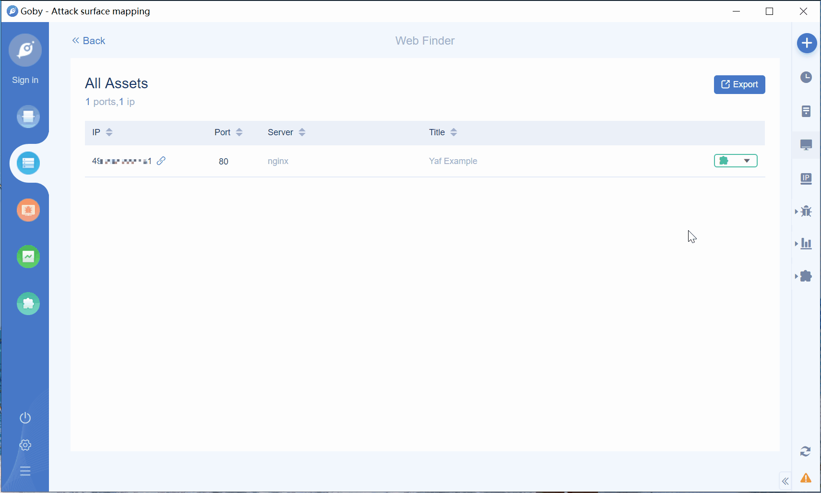Sort the table by Server column
Screen dimensions: 821x493
pos(302,132)
